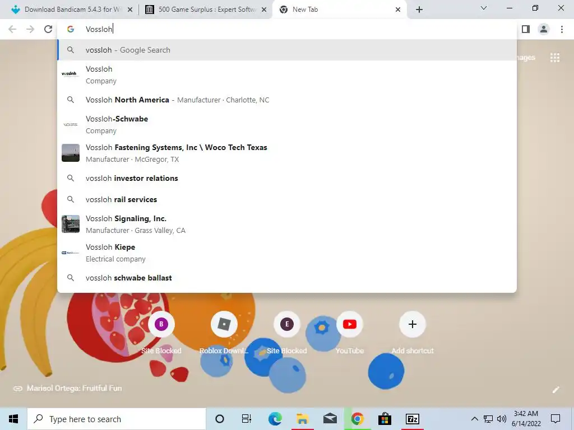Open Chrome's three-dot menu
574x430 pixels.
point(562,29)
